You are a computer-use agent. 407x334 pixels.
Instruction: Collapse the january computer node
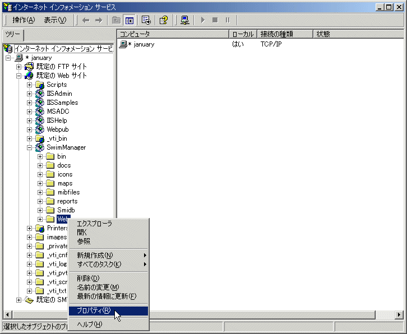click(x=8, y=58)
